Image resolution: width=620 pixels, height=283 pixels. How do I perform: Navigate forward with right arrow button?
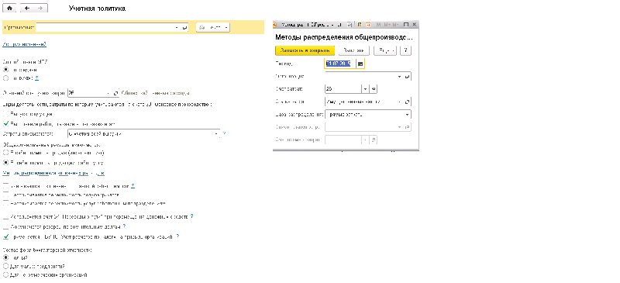click(x=41, y=8)
